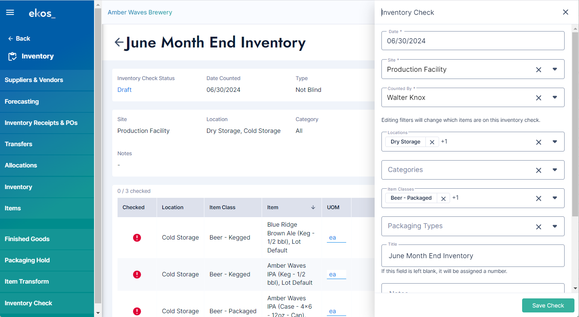
Task: Clear the Categories field
Action: pos(538,170)
